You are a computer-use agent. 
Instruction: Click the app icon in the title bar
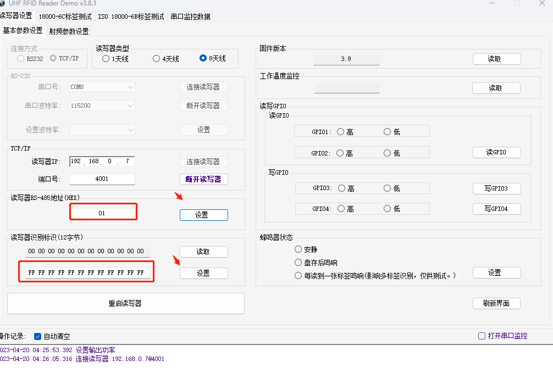pyautogui.click(x=2, y=3)
